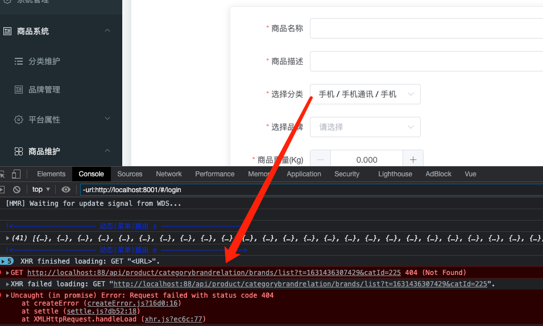Viewport: 543px width, 326px height.
Task: Open the Network tab in DevTools
Action: 169,174
